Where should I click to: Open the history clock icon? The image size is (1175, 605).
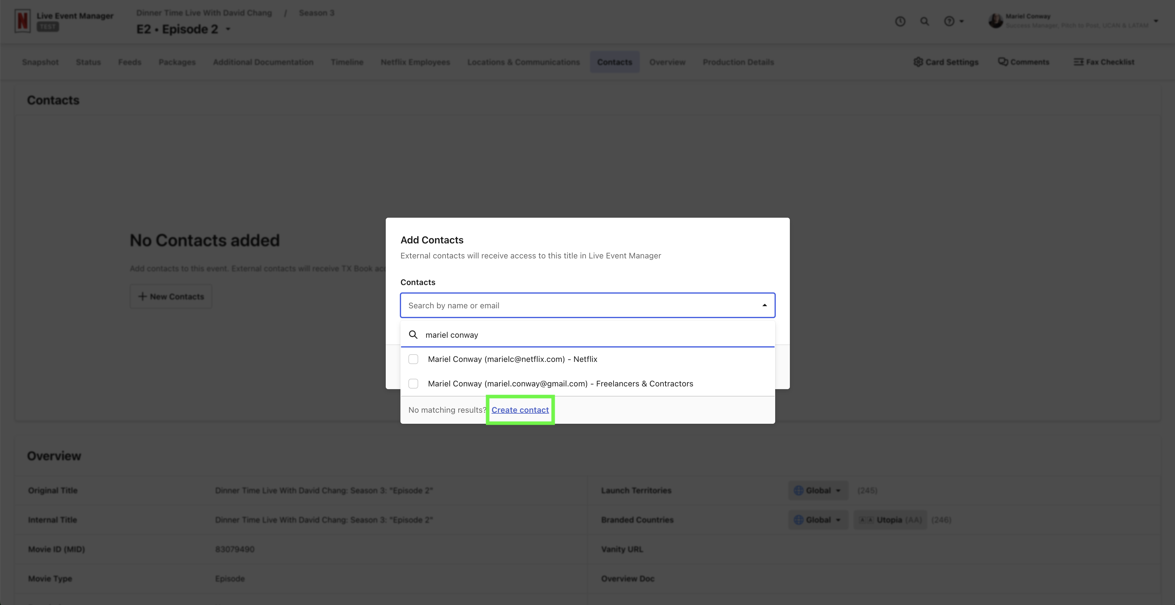coord(900,21)
